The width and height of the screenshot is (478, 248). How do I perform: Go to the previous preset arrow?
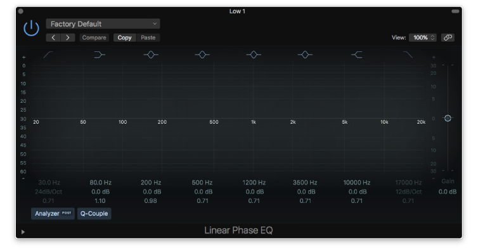[53, 37]
